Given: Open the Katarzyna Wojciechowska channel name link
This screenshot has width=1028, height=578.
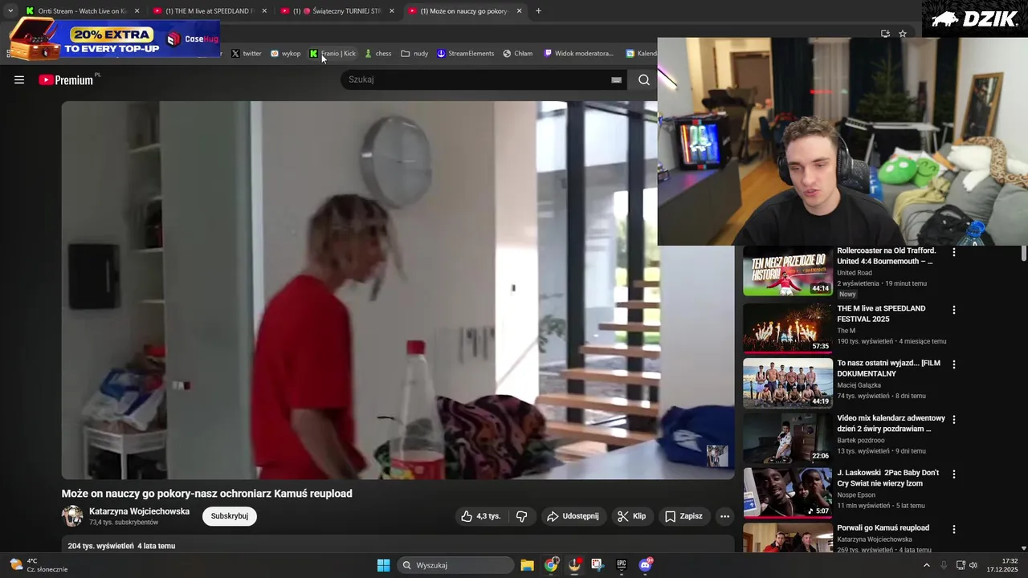Looking at the screenshot, I should click(x=139, y=511).
